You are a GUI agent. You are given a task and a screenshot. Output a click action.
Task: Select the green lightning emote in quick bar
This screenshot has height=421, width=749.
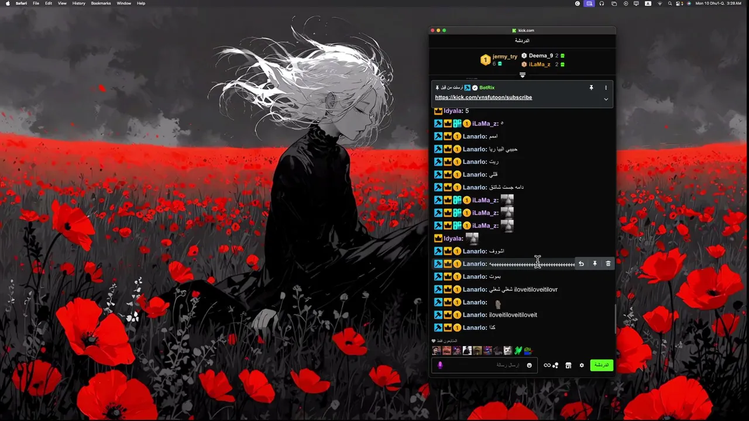(518, 351)
